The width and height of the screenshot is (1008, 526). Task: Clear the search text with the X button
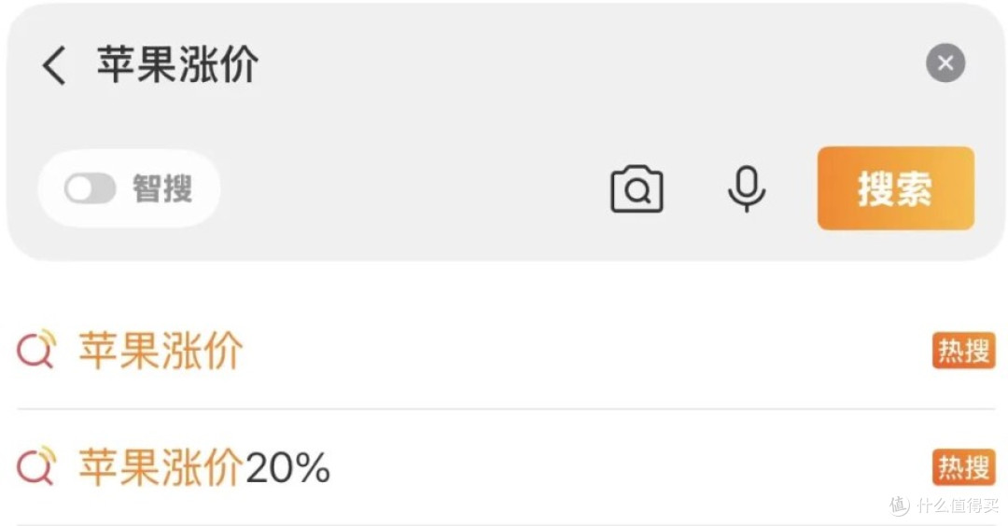(945, 62)
